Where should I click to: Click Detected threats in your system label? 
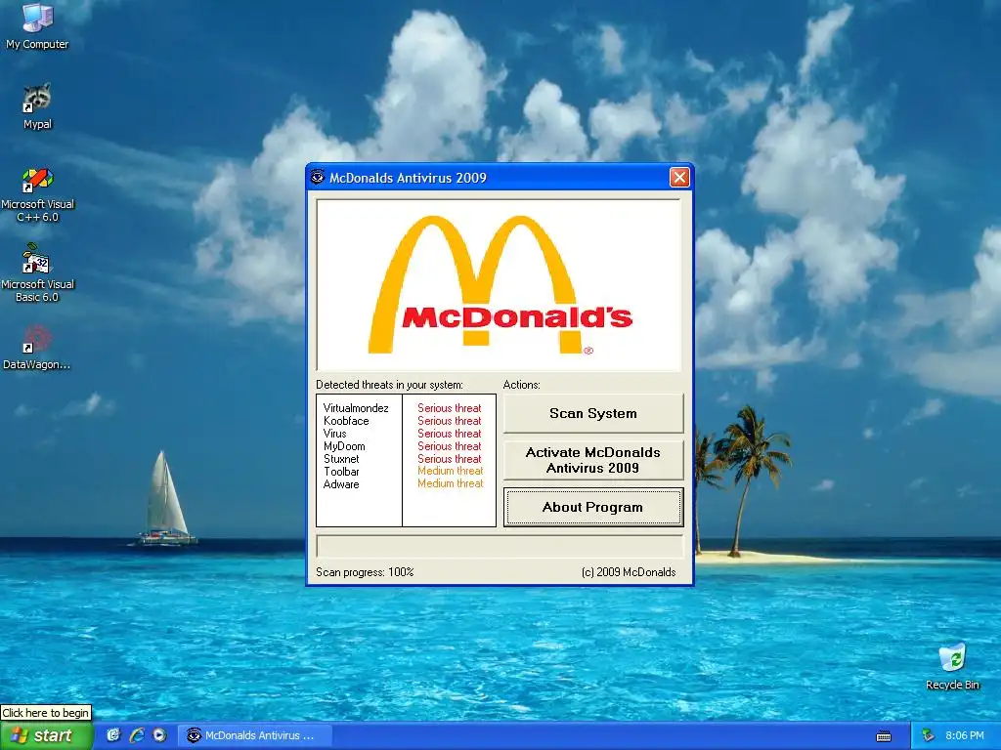click(389, 385)
